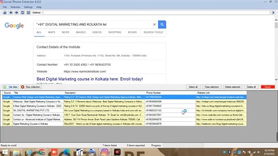Click the volume icon in the system tray
The height and width of the screenshot is (156, 278).
tap(259, 152)
